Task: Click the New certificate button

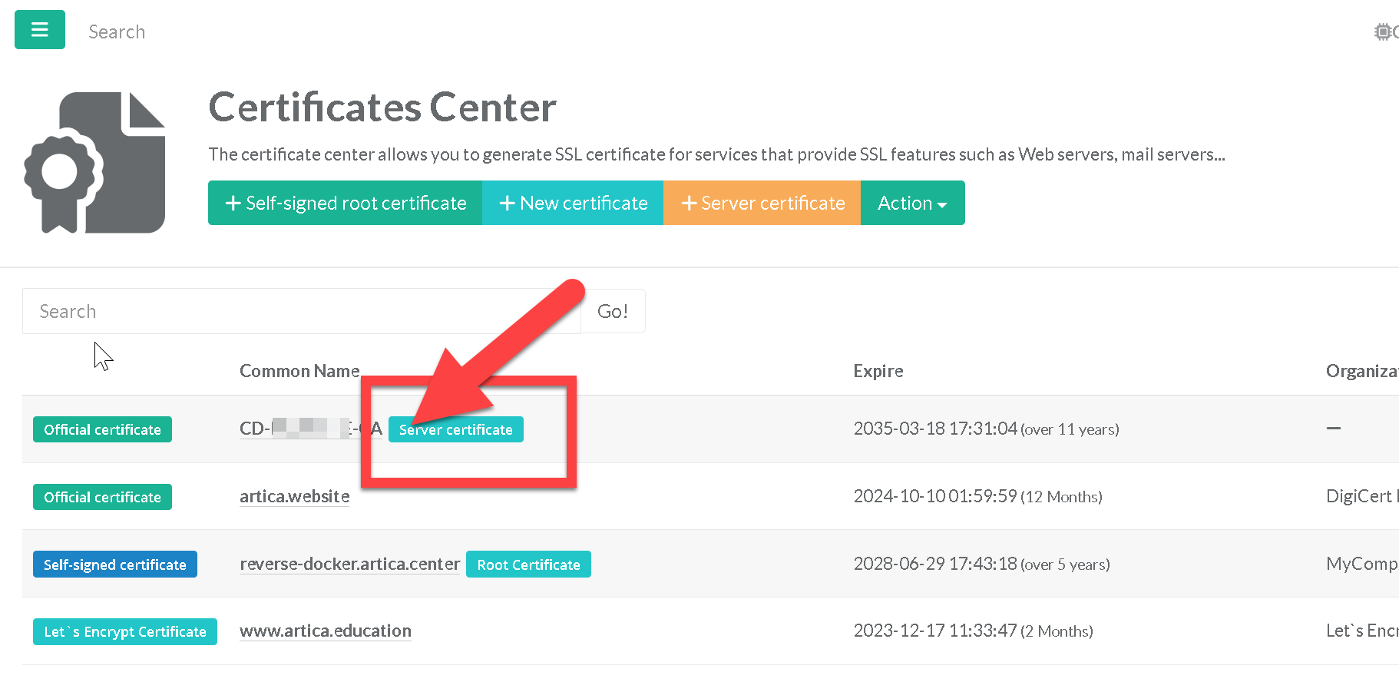Action: [x=573, y=203]
